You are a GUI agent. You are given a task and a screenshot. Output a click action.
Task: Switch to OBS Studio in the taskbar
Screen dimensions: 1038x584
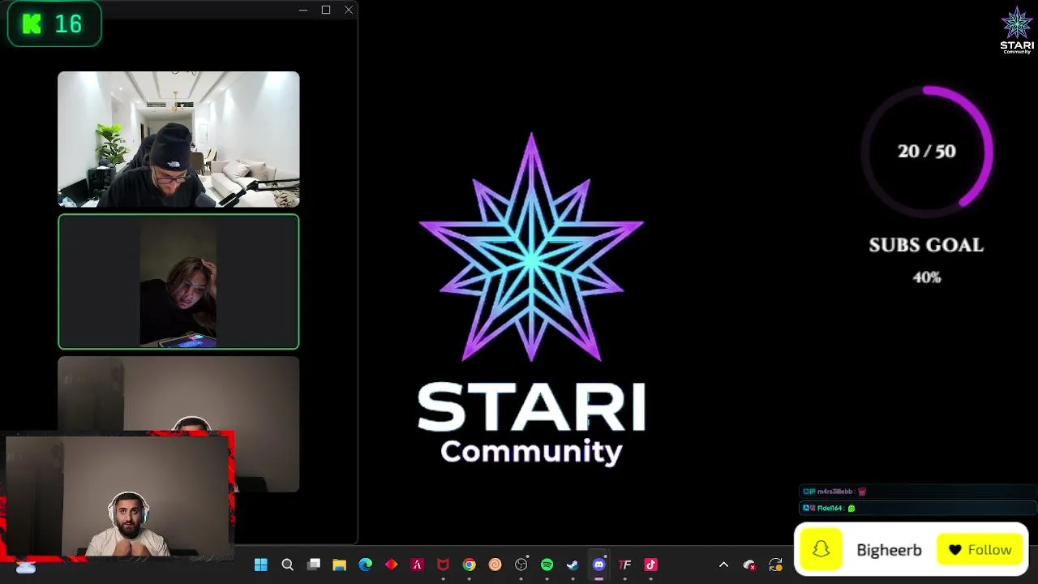tap(521, 565)
